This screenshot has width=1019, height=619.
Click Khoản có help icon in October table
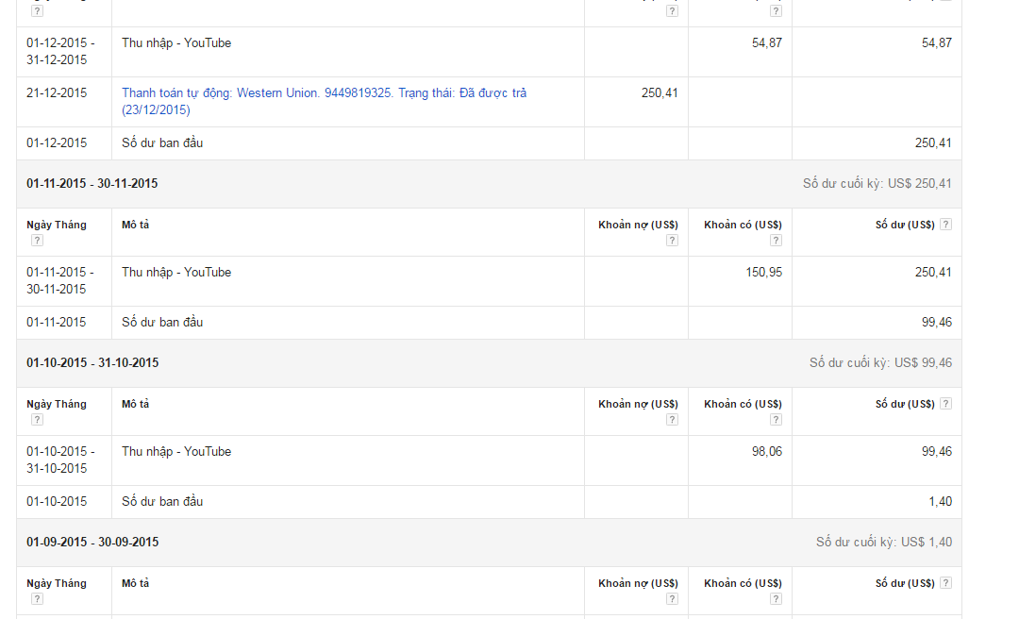tap(776, 420)
